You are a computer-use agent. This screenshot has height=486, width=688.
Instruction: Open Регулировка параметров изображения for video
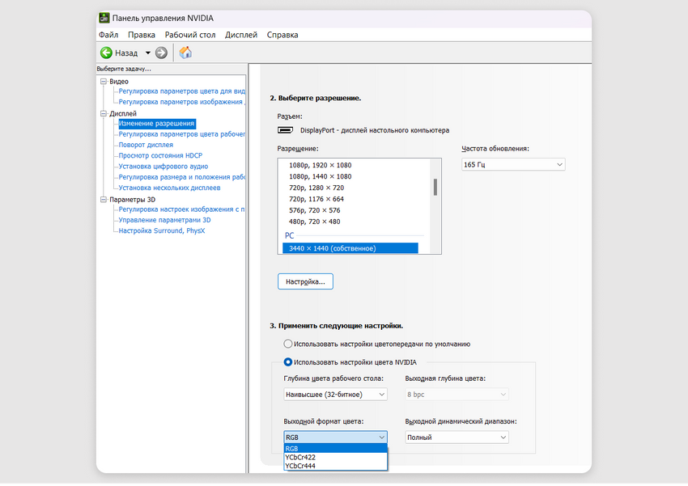coord(181,102)
